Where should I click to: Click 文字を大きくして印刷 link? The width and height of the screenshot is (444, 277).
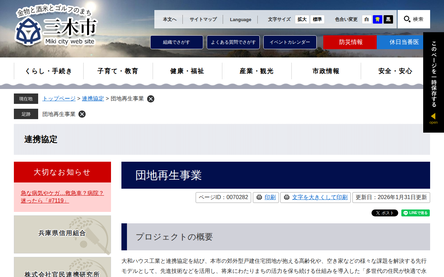tap(320, 197)
